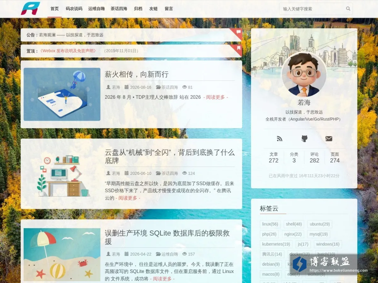378x283 pixels.
Task: Select the linux(56) tag
Action: click(270, 224)
